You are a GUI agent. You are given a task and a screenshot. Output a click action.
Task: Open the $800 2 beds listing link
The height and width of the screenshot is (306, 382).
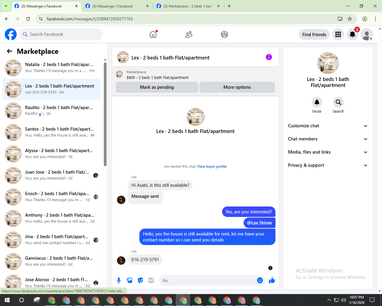(x=157, y=77)
